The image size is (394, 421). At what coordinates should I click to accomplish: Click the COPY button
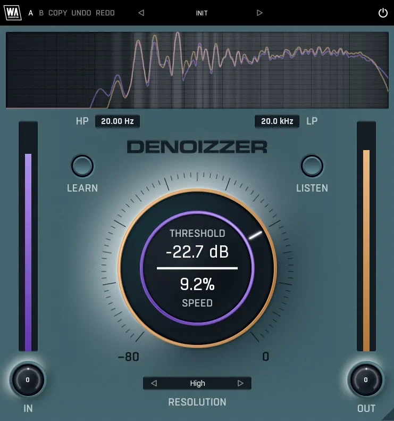(x=57, y=13)
